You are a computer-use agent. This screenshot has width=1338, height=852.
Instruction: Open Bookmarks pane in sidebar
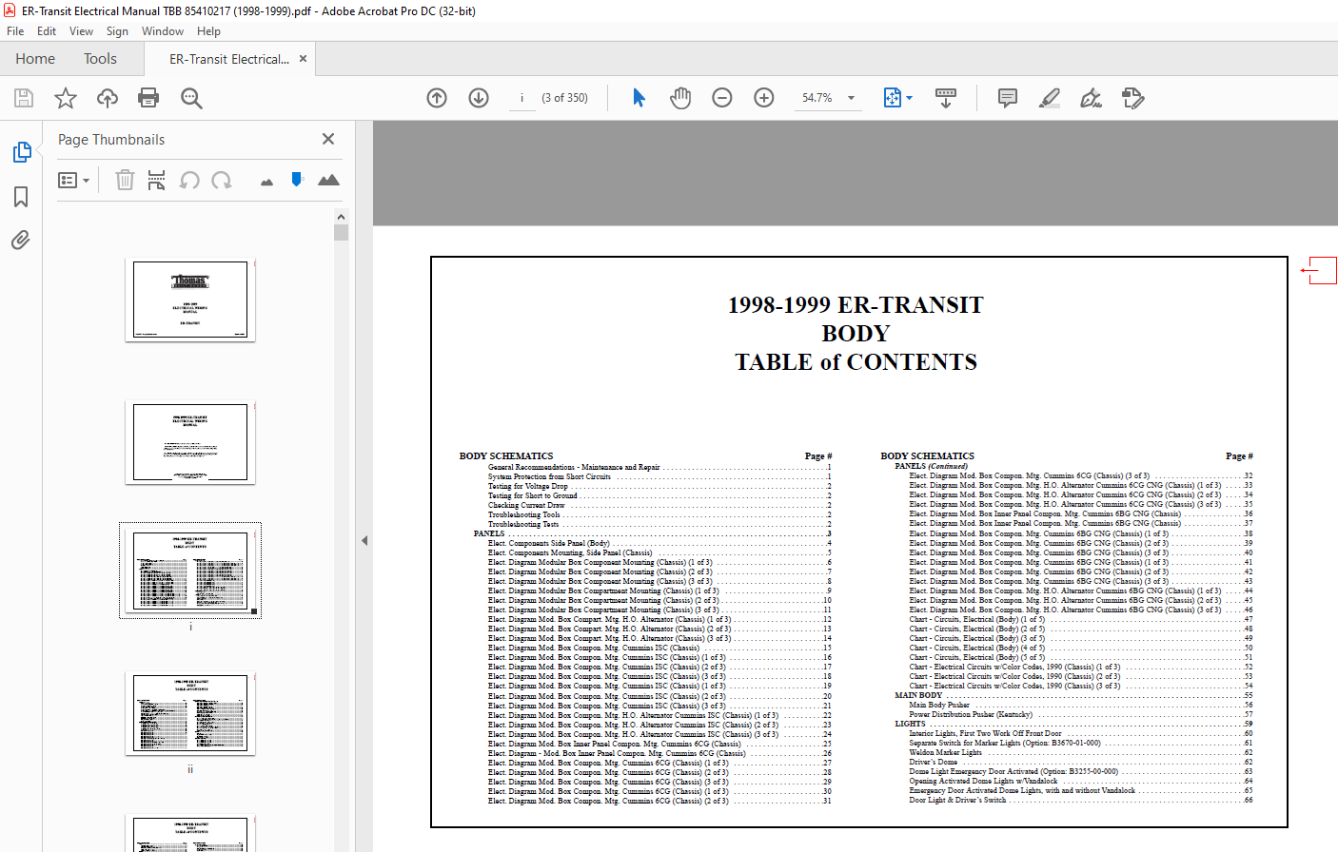[x=21, y=197]
